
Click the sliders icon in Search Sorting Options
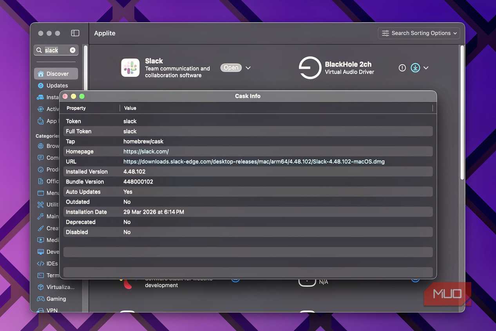386,33
